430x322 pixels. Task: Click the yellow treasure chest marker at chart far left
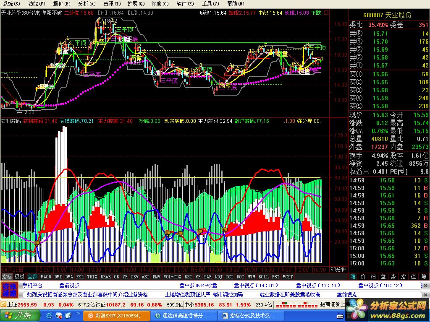(x=37, y=242)
